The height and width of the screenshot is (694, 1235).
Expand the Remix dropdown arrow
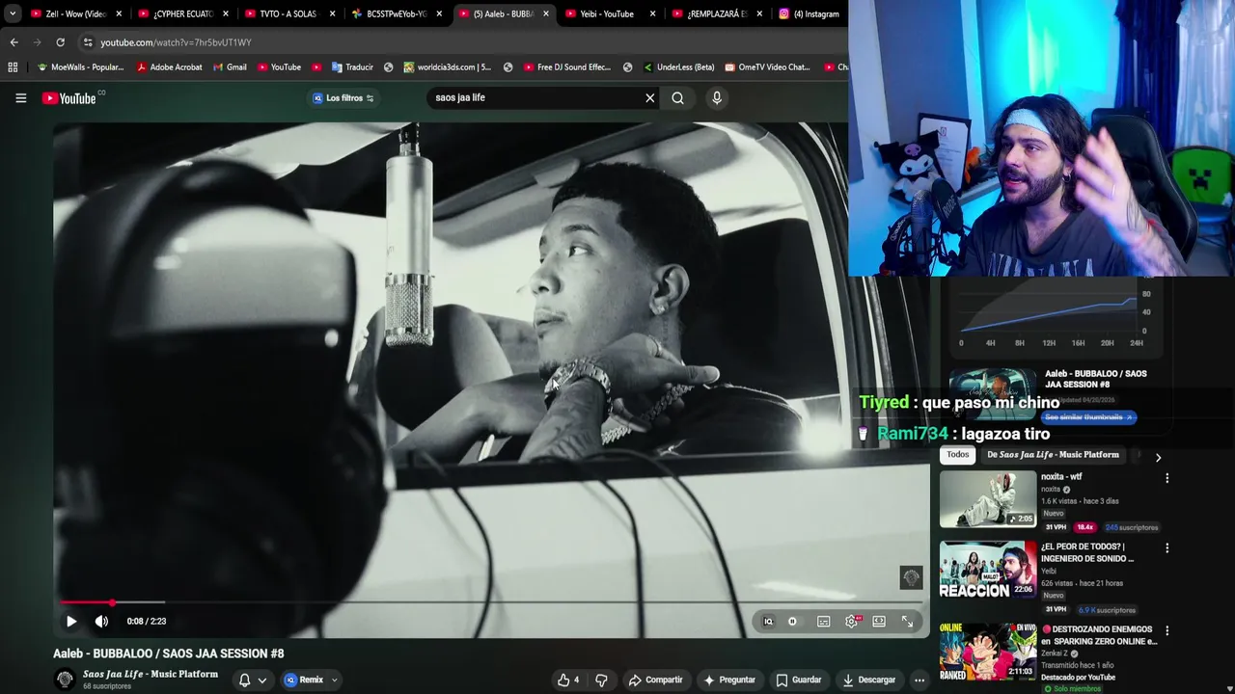tap(335, 681)
